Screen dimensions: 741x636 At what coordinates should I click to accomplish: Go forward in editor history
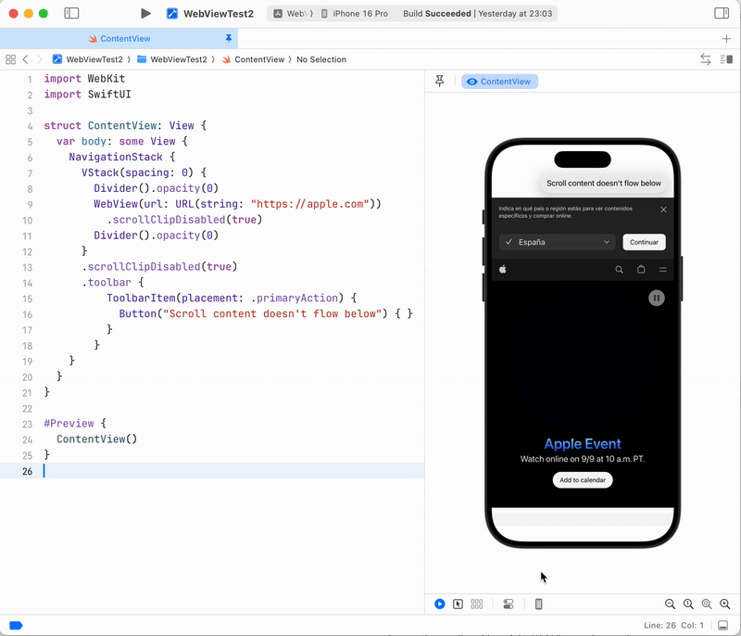pos(40,59)
